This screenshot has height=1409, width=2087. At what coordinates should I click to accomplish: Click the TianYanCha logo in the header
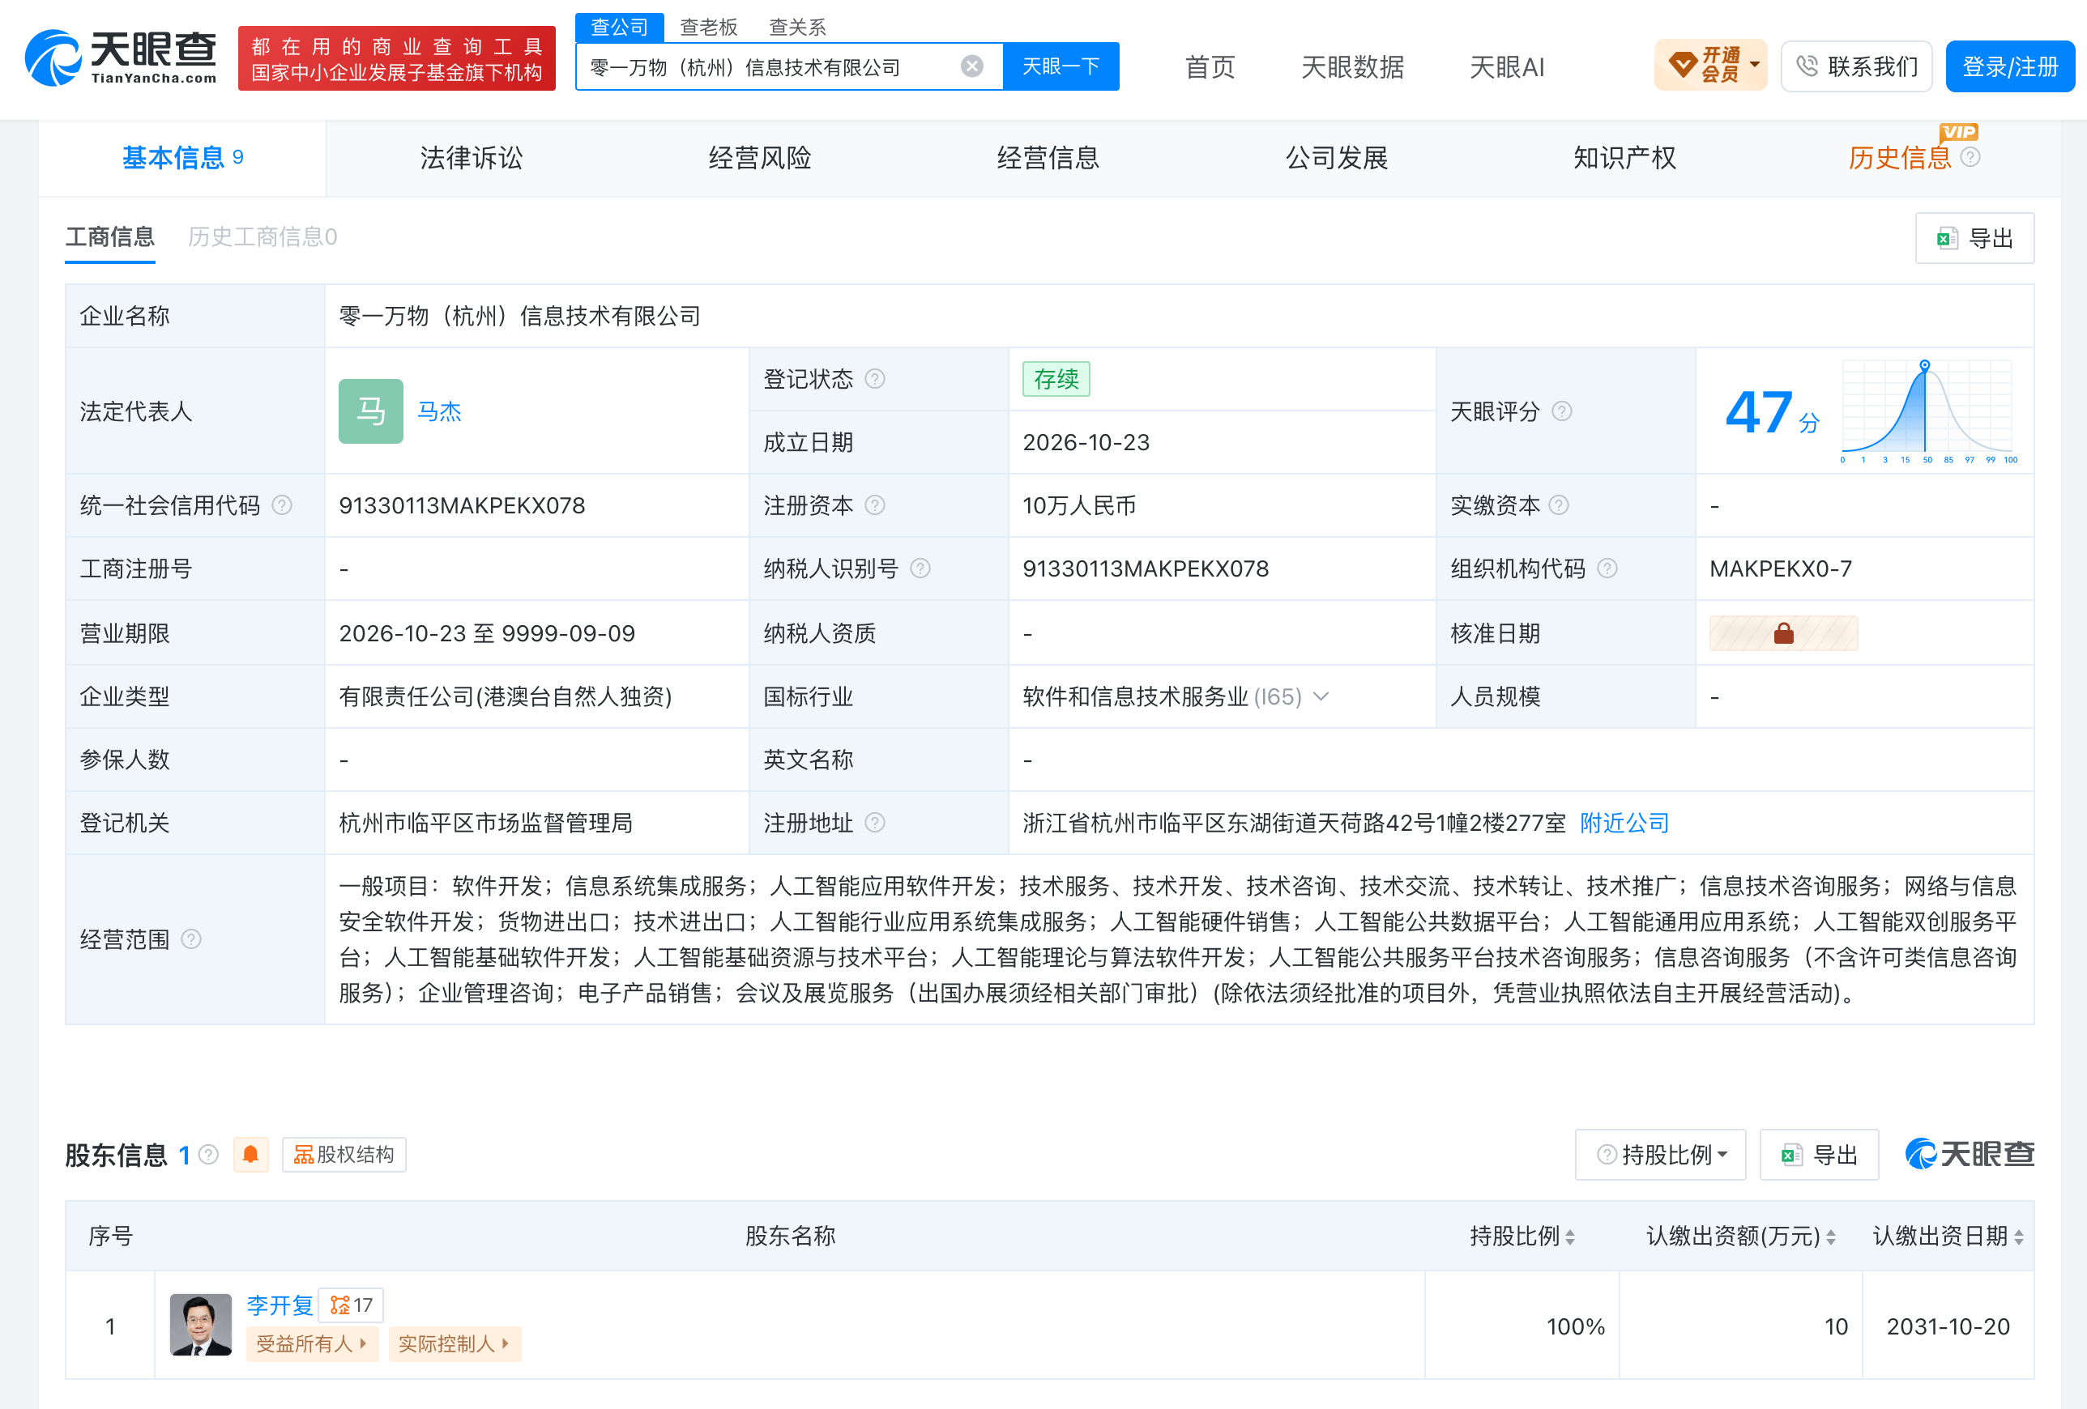click(x=122, y=58)
